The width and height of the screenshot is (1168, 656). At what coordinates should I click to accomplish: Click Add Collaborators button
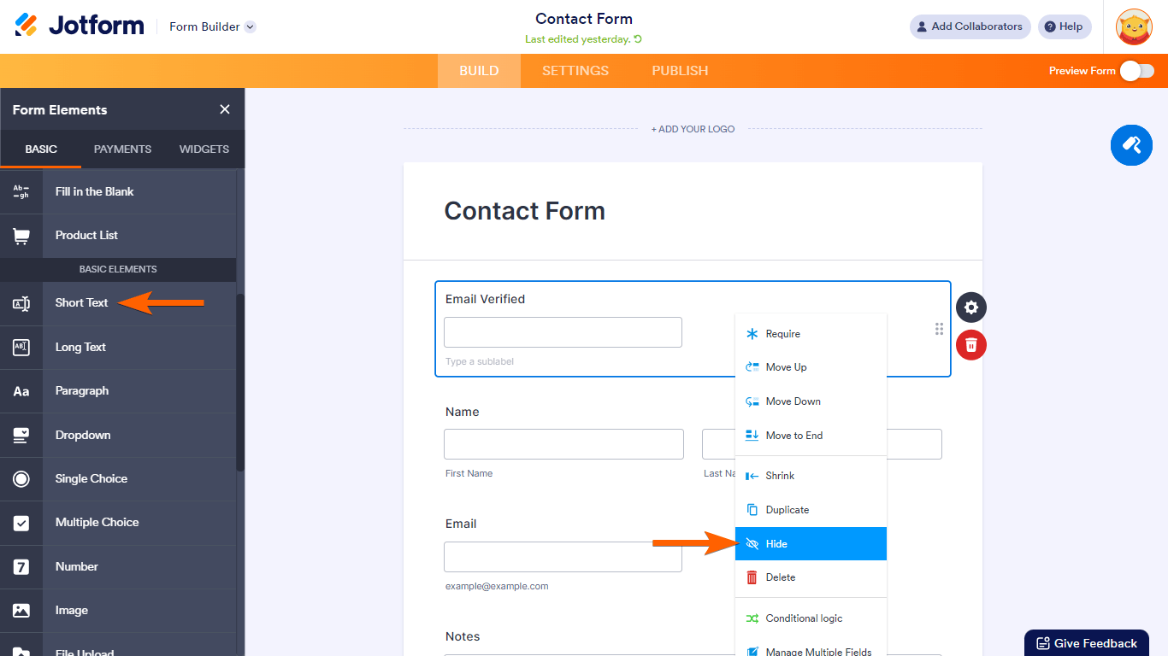point(970,26)
